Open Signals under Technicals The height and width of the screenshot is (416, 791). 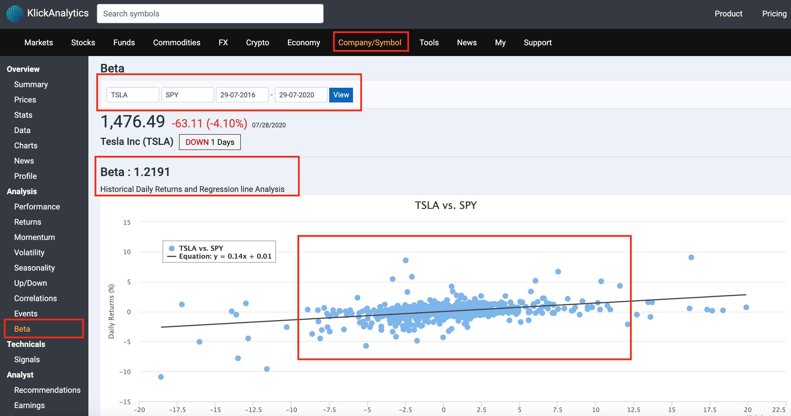27,360
